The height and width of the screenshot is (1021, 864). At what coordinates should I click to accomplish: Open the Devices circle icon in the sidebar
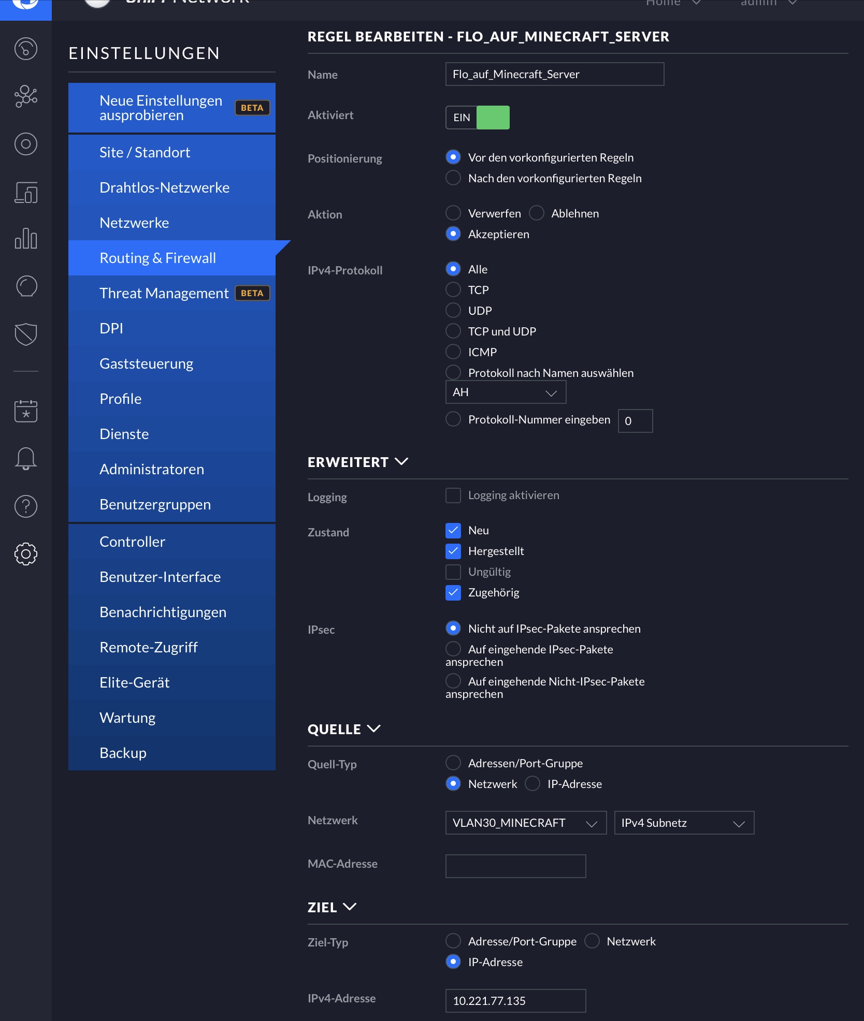(26, 144)
